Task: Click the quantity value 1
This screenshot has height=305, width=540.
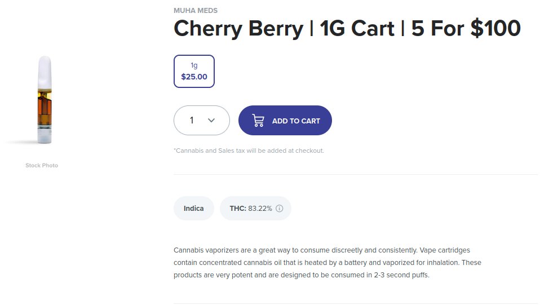Action: [192, 121]
